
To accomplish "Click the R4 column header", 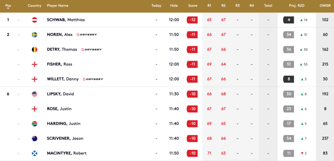I will pos(252,6).
